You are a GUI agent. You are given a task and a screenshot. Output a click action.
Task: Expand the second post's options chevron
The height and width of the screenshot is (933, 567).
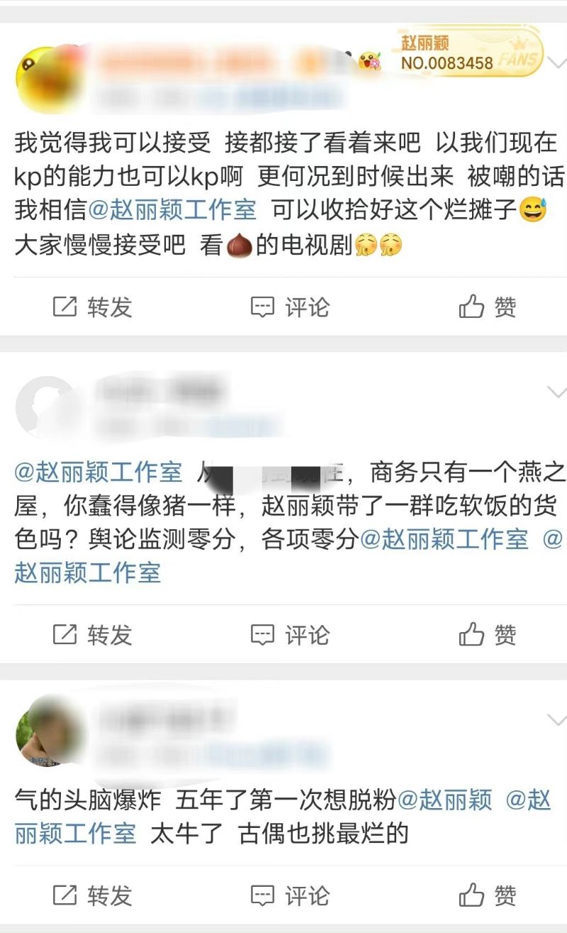coord(557,392)
